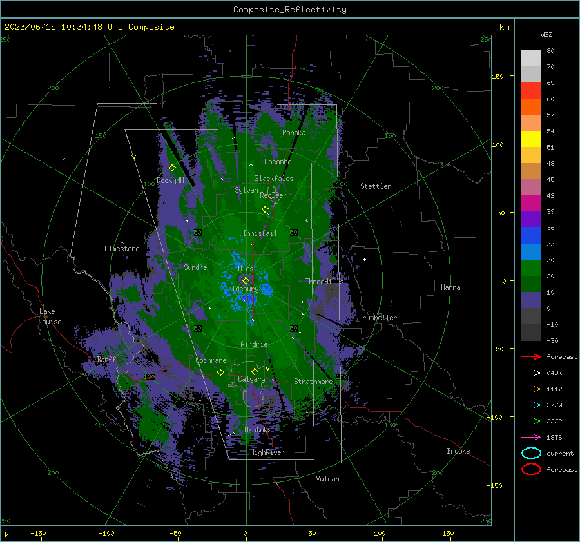580x542 pixels.
Task: Click the yellow diamond marker above RockyMH
Action: [172, 168]
